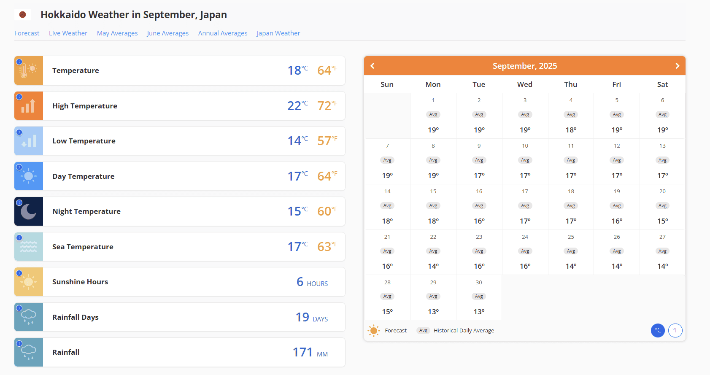Click the Temperature thermometer icon
The image size is (710, 375).
pos(29,70)
